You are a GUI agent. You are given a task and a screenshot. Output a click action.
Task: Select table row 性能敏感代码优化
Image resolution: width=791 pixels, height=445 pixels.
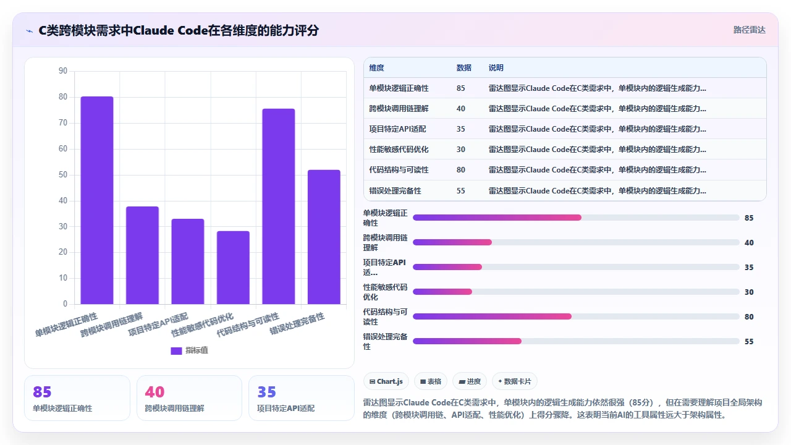click(565, 150)
